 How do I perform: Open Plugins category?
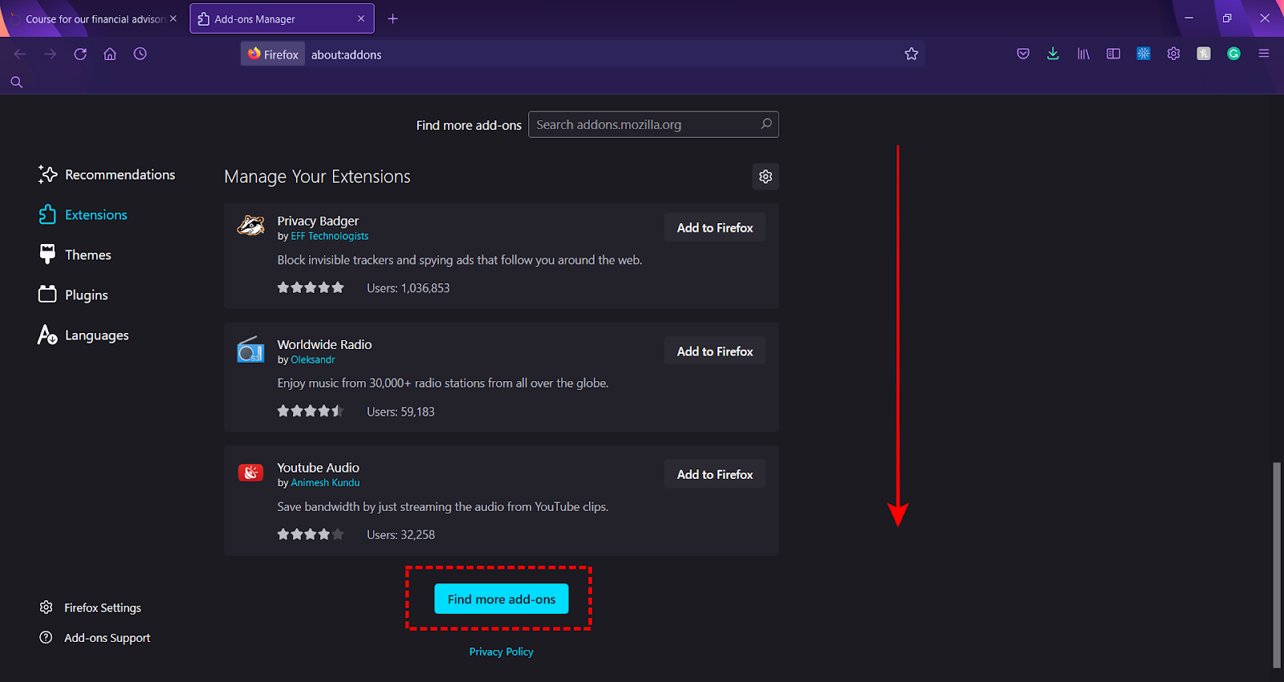[x=74, y=294]
